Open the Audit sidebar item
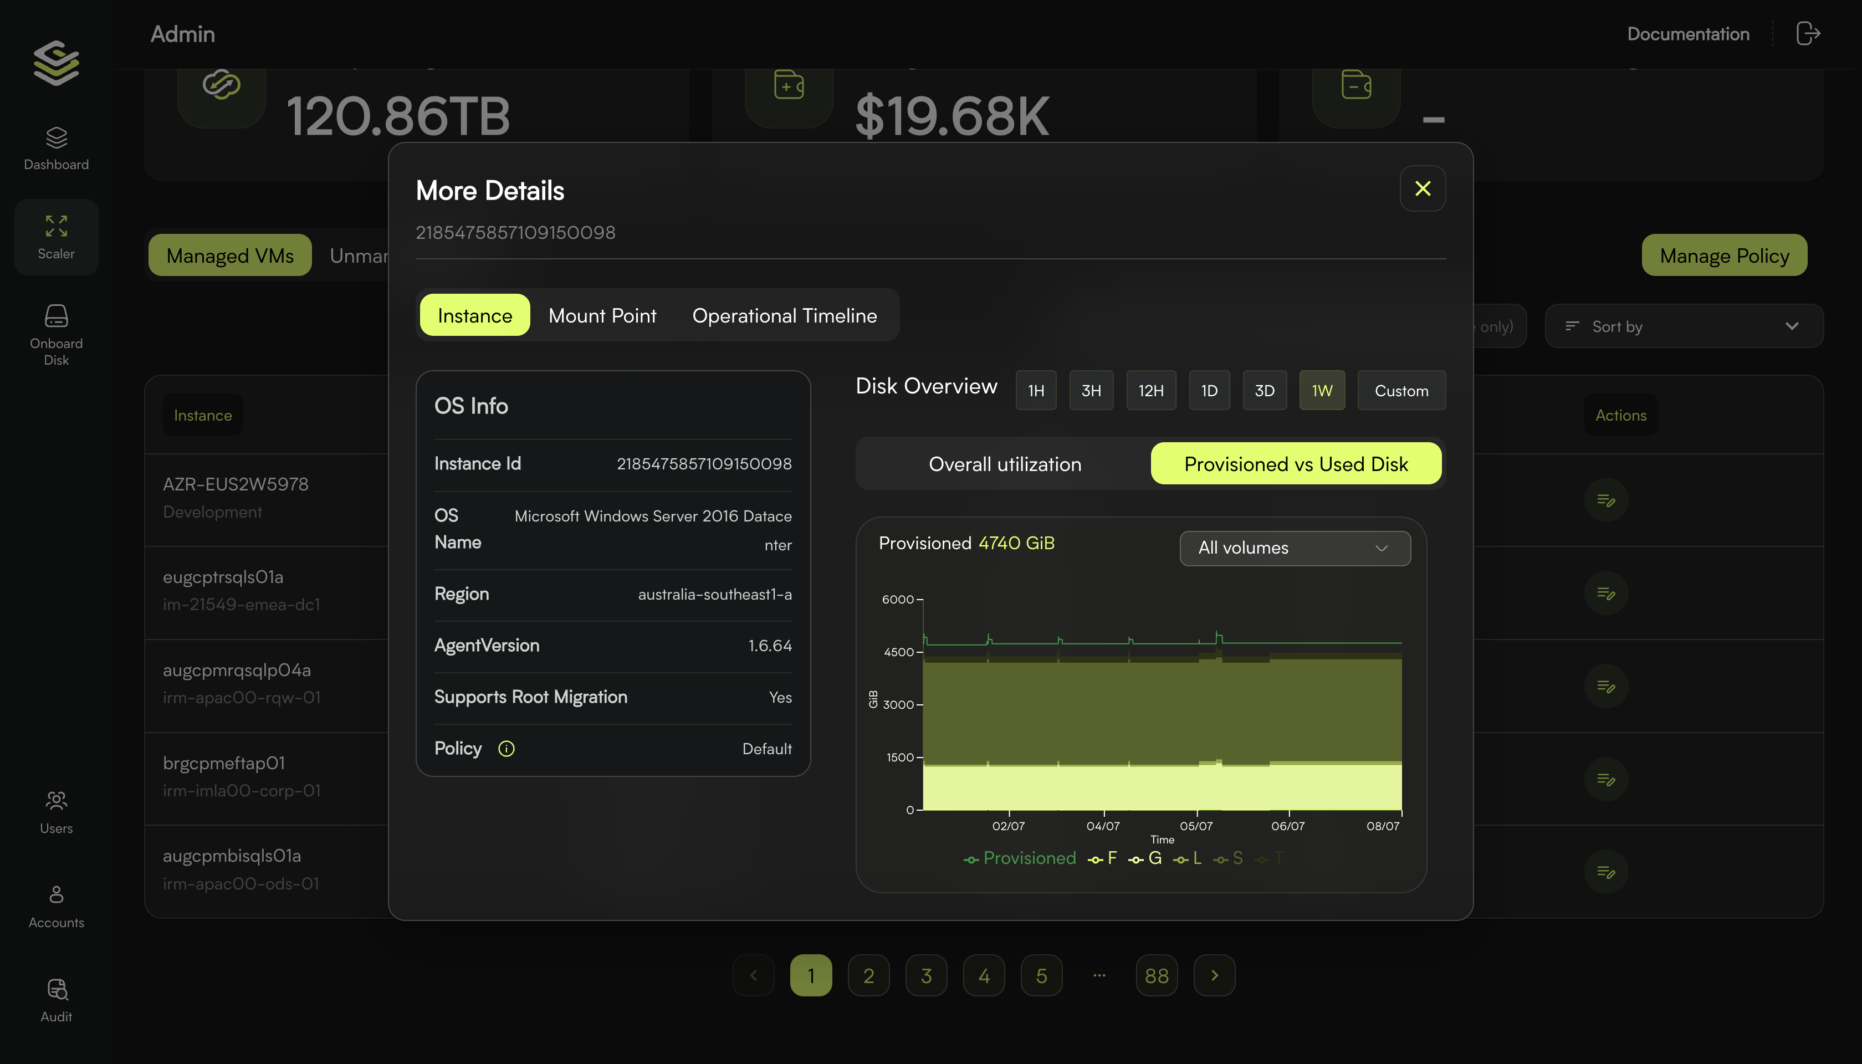1862x1064 pixels. click(x=57, y=1000)
